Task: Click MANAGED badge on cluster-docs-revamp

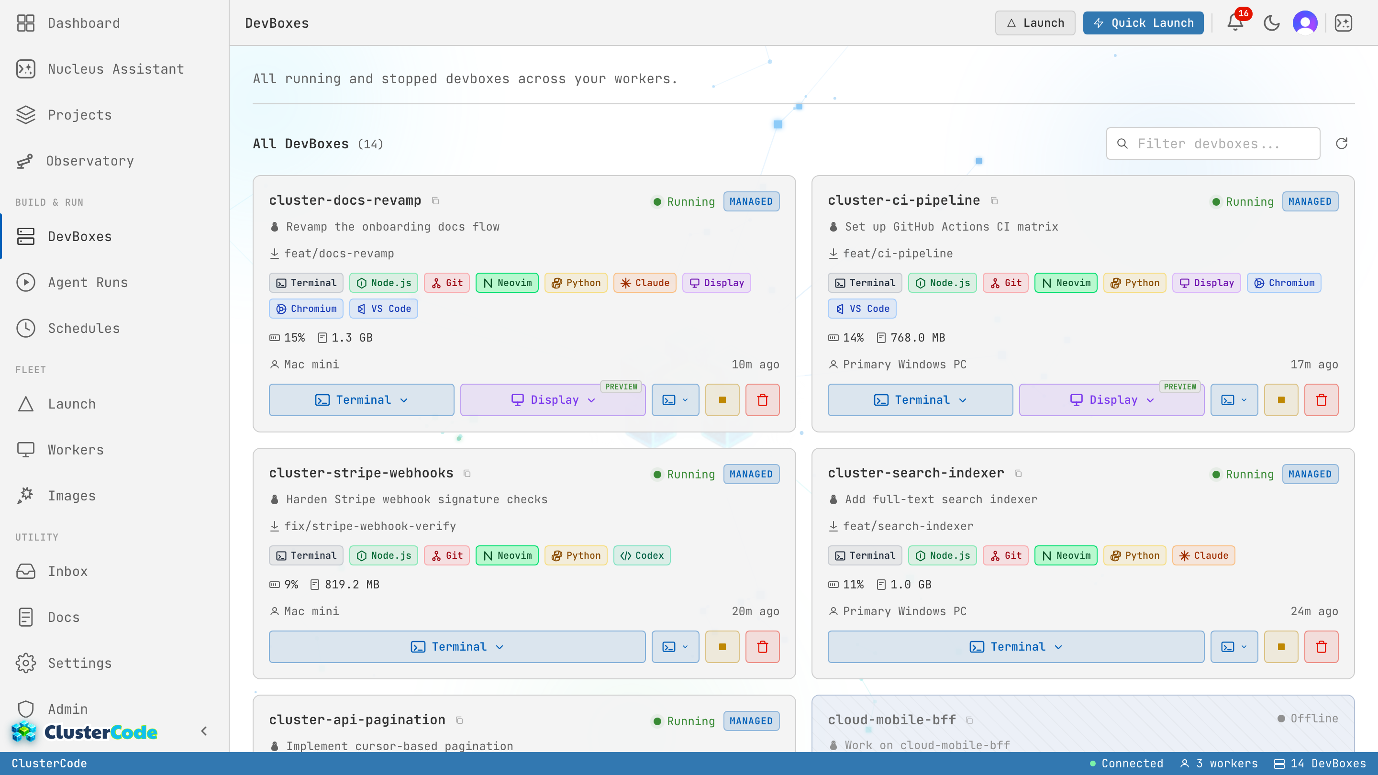Action: [x=751, y=201]
